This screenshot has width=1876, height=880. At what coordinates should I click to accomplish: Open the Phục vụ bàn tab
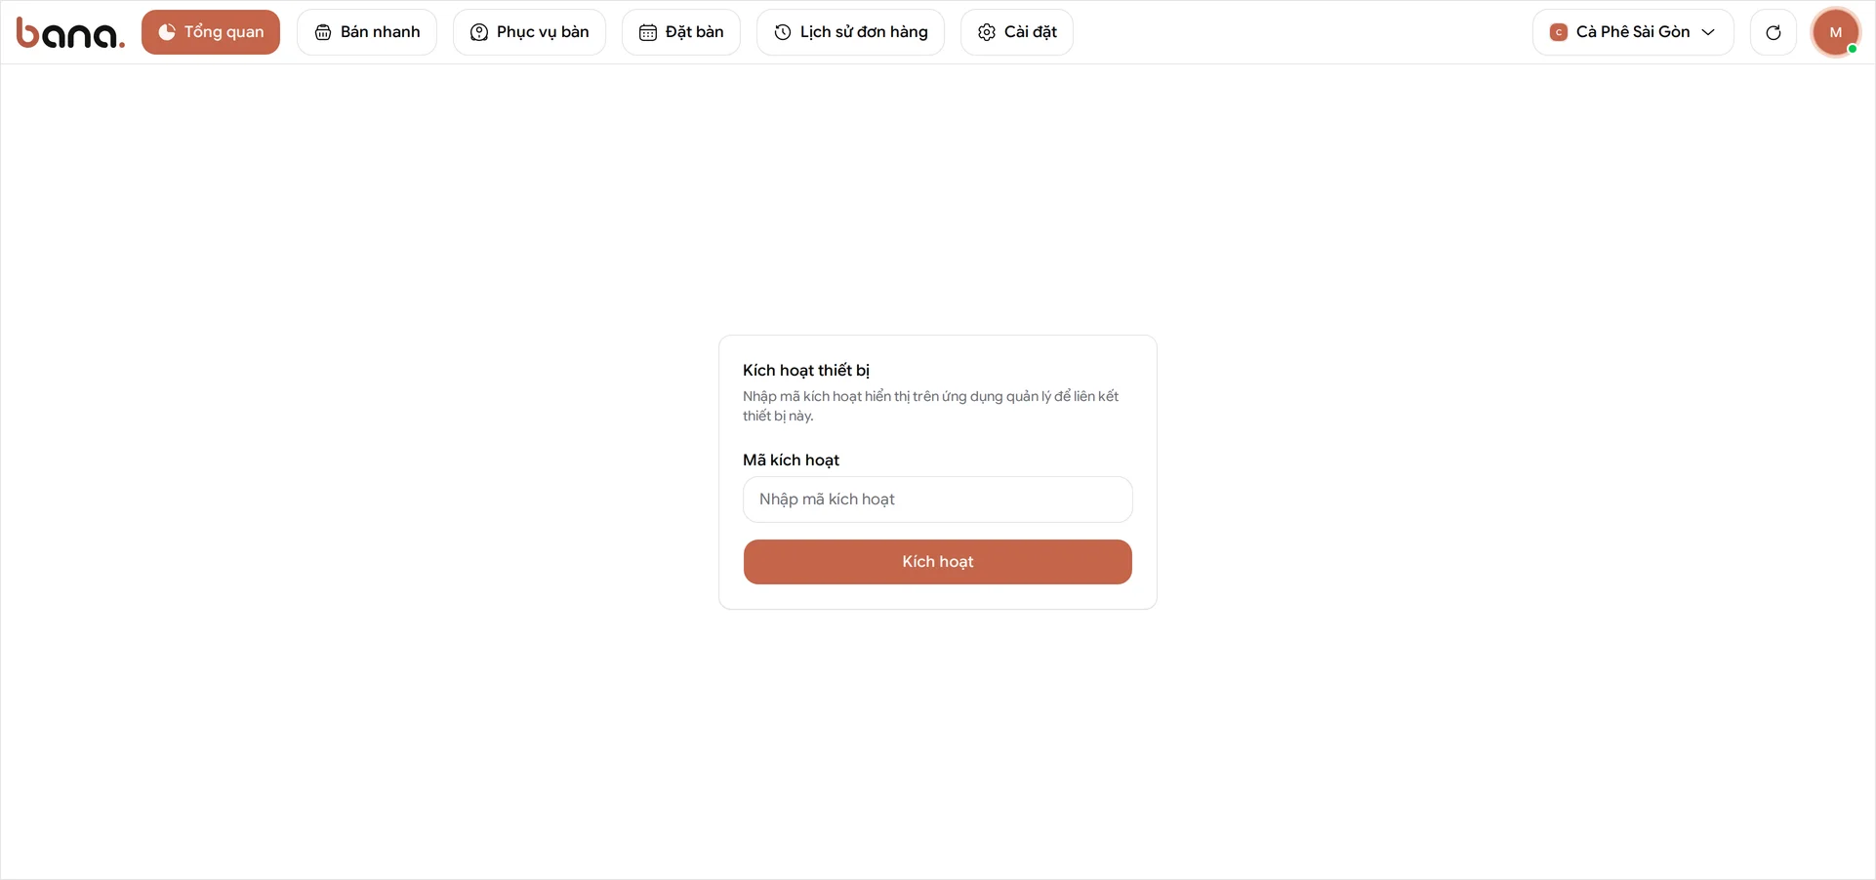click(x=529, y=32)
